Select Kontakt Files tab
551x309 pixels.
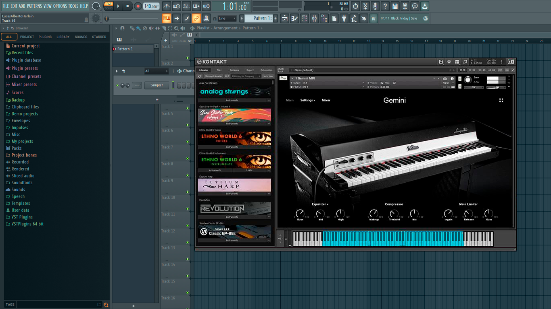click(x=219, y=70)
